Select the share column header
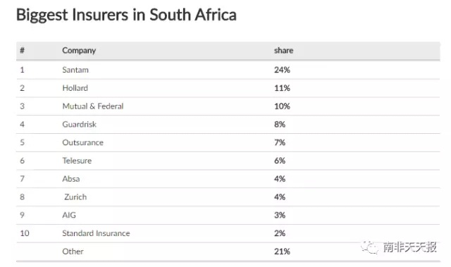The height and width of the screenshot is (267, 451). click(283, 51)
